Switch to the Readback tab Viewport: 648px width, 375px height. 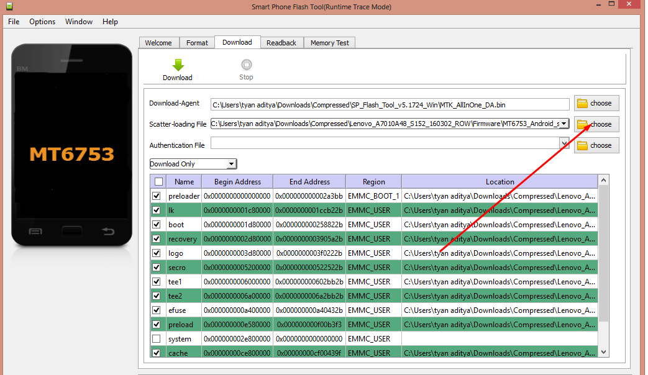click(x=281, y=43)
